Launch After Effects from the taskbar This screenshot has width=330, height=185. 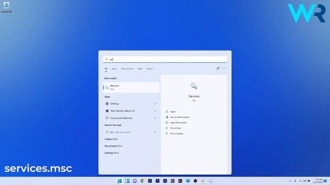(165, 181)
